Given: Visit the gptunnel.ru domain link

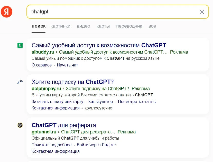Looking at the screenshot, I should tap(44, 132).
